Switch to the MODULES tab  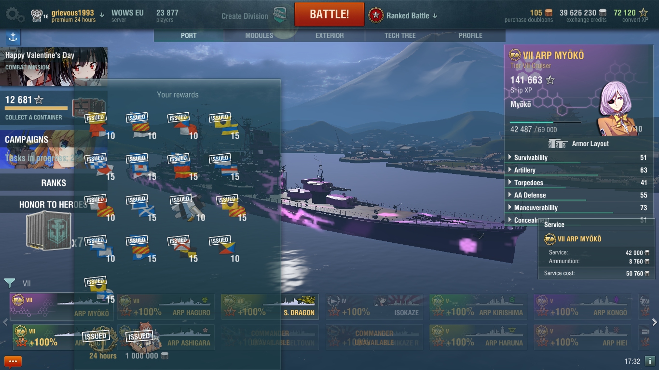point(259,36)
